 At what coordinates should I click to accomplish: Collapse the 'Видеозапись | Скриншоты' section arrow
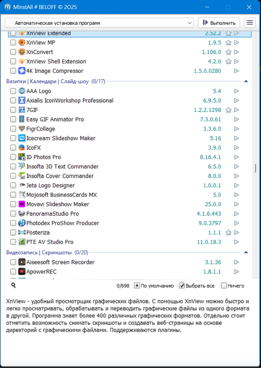coord(246,252)
